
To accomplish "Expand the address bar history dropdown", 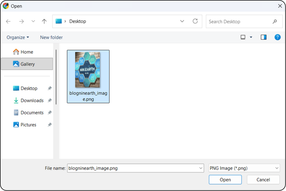I will [182, 21].
